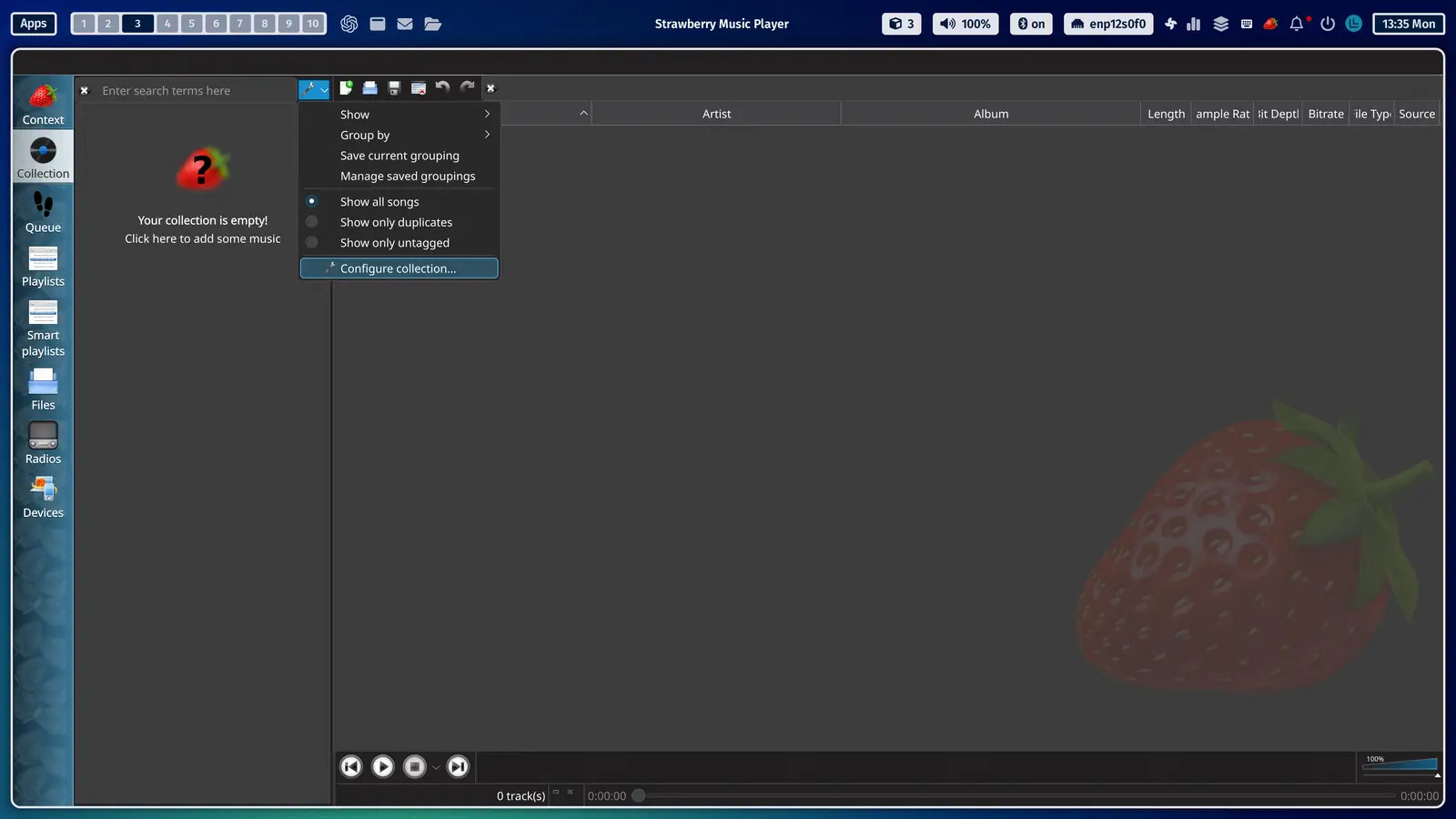Choose Save current grouping menu item
The image size is (1456, 819).
click(x=399, y=156)
